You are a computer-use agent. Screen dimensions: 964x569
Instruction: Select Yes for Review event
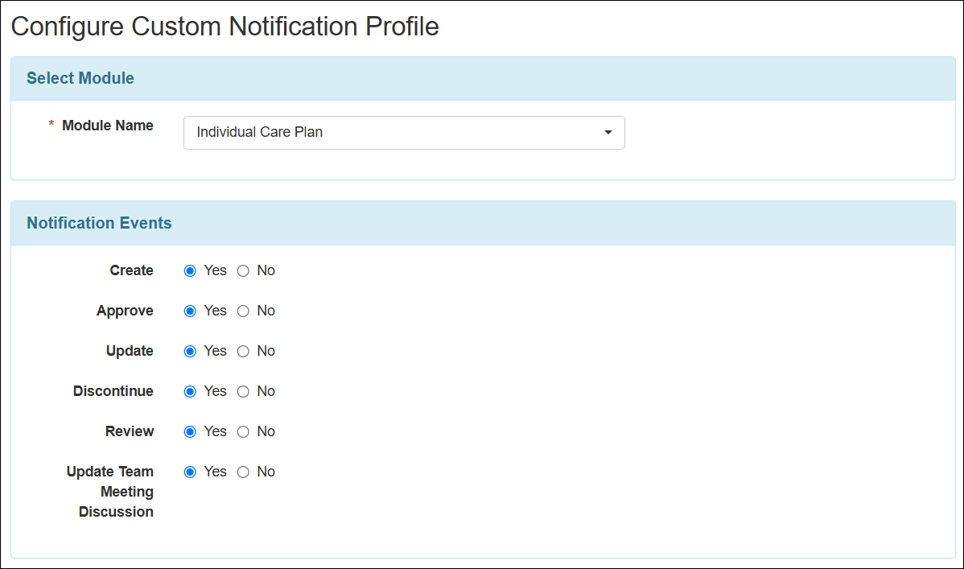(x=190, y=432)
